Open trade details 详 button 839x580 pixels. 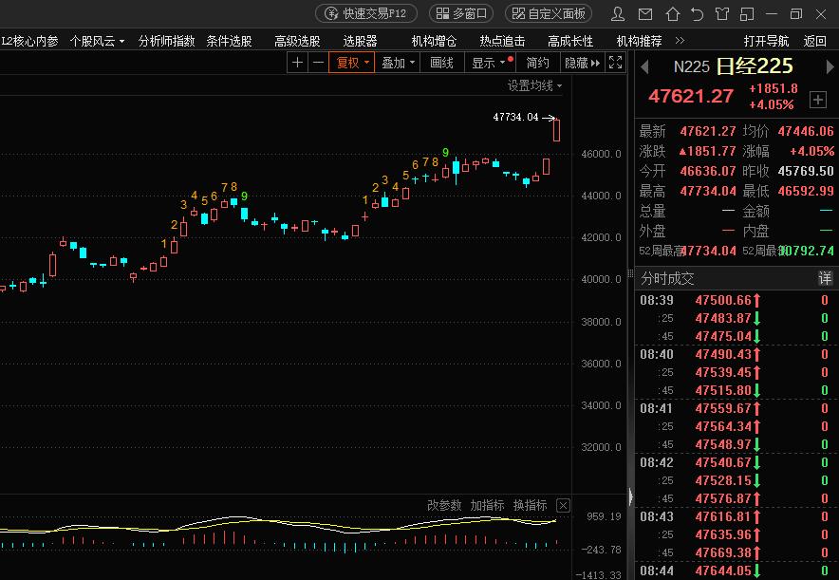point(825,278)
